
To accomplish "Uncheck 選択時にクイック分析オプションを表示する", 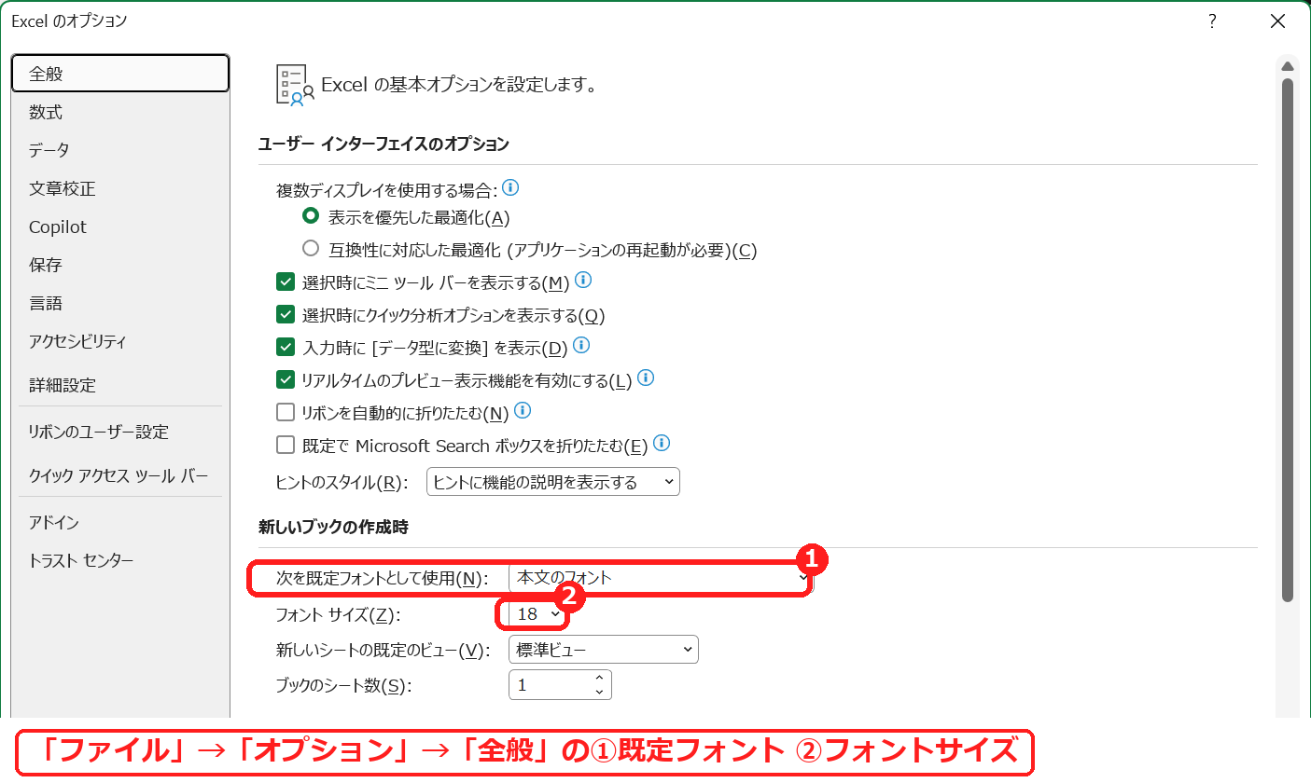I will point(286,315).
